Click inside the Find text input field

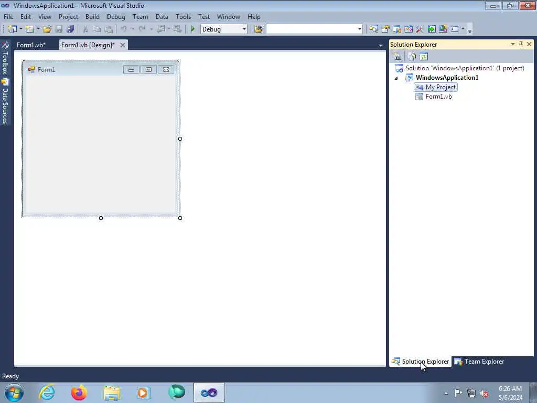[x=312, y=29]
